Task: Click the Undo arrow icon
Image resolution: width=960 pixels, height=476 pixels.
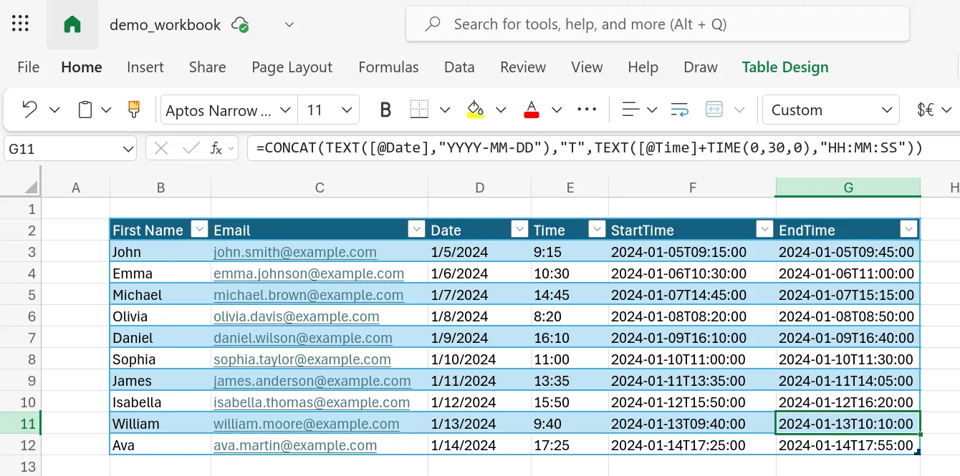Action: tap(29, 110)
